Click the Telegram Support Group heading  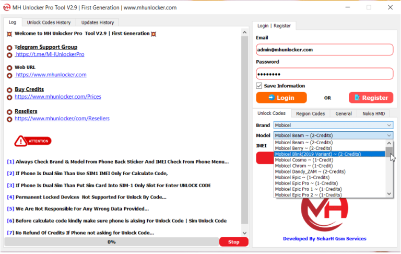click(46, 47)
